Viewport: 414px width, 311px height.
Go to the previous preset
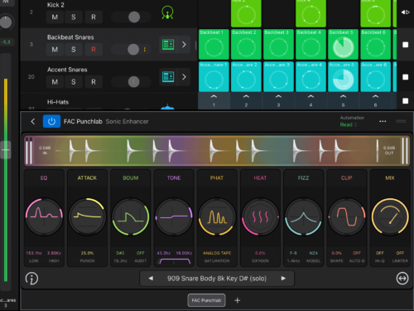[x=151, y=279]
